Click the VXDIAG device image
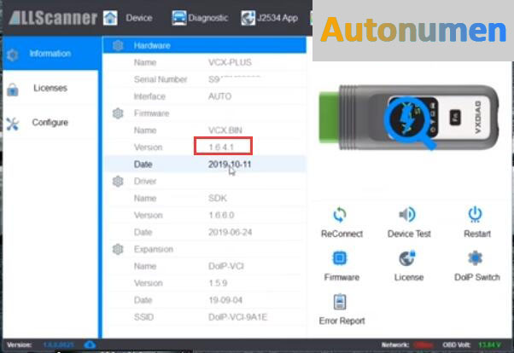This screenshot has width=514, height=353. pos(409,118)
